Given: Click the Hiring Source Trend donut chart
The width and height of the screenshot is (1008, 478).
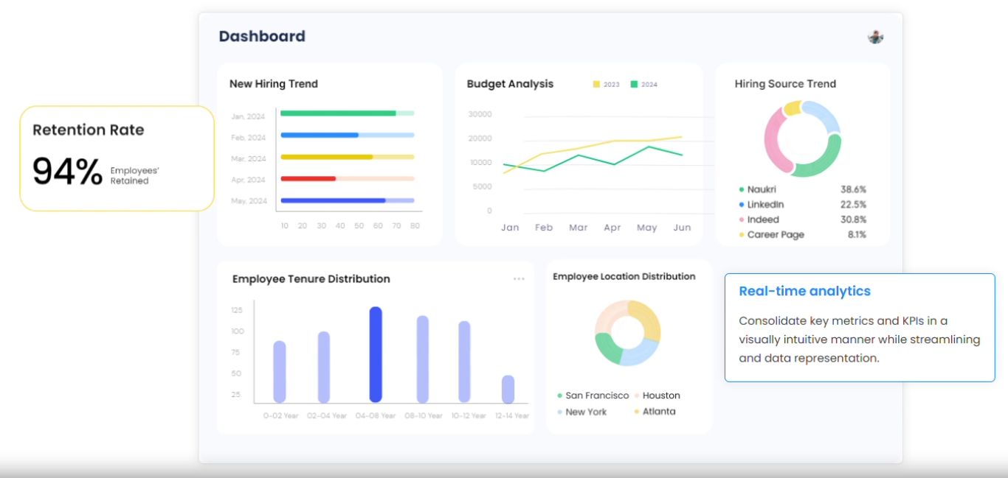Looking at the screenshot, I should (x=802, y=138).
